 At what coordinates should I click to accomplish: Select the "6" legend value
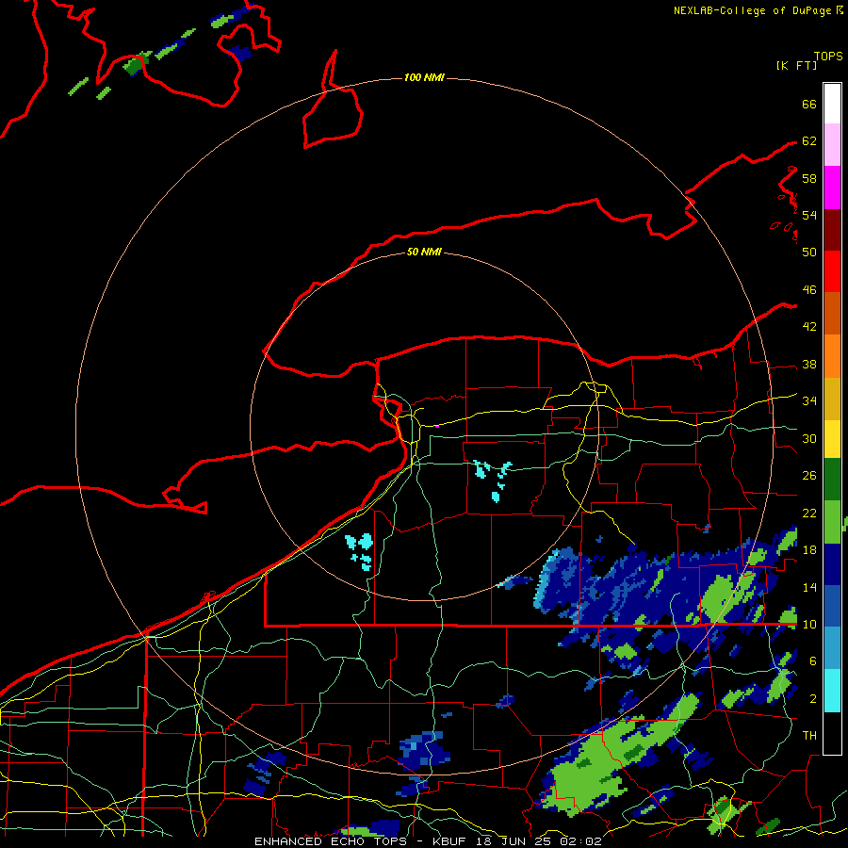click(x=813, y=661)
